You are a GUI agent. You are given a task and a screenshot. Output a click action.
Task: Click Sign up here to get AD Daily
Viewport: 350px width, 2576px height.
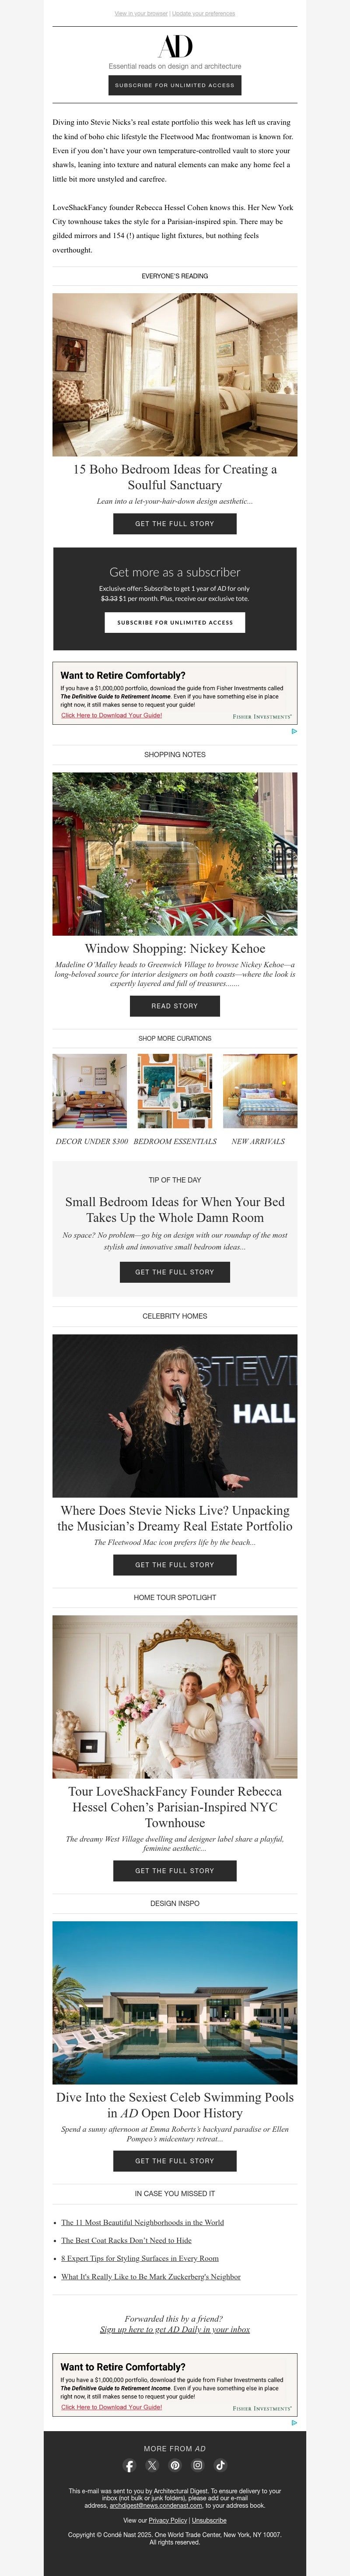tap(175, 2329)
